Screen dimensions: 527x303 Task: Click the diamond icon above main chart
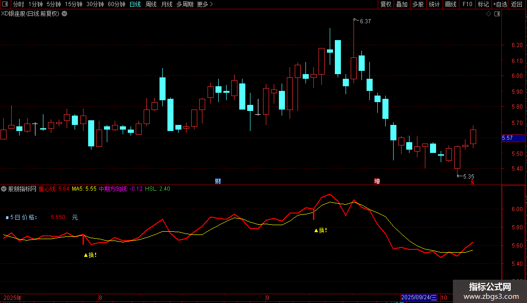(x=489, y=14)
